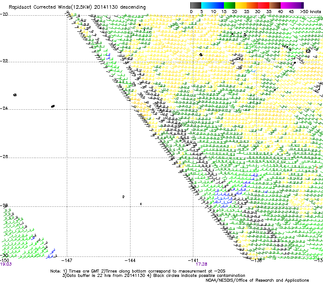Click the legend label '5'

pyautogui.click(x=202, y=12)
